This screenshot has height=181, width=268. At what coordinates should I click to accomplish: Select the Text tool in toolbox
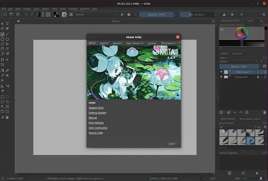pos(7,24)
